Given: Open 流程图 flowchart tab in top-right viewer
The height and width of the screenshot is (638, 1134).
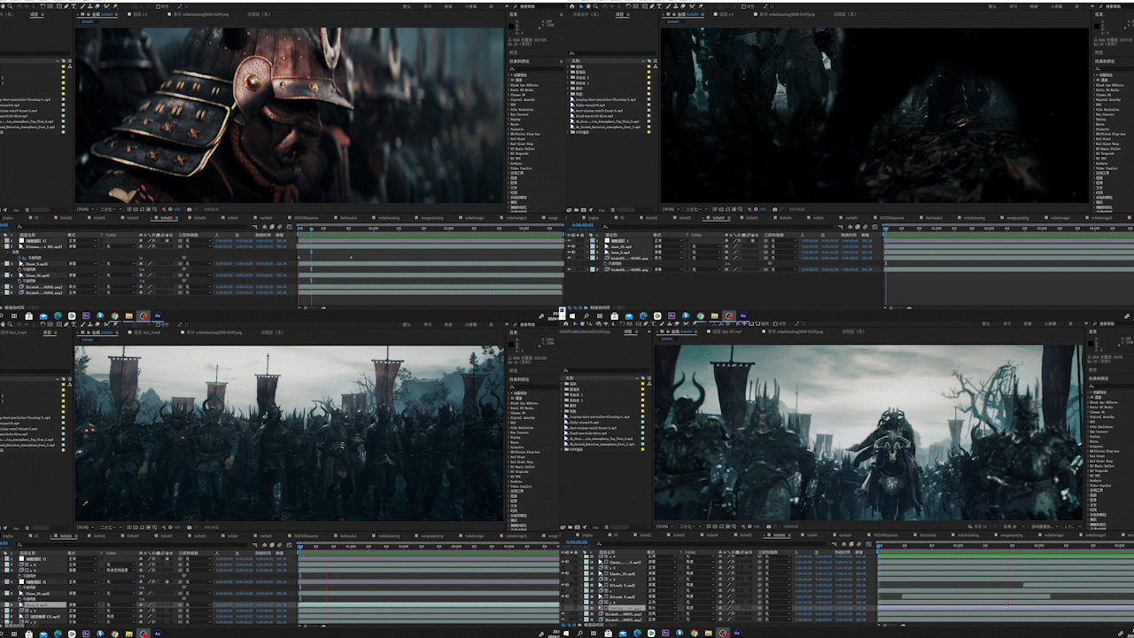Looking at the screenshot, I should pos(844,14).
